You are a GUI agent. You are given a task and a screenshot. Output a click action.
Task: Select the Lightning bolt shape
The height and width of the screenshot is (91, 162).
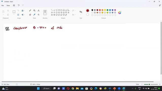66,15
